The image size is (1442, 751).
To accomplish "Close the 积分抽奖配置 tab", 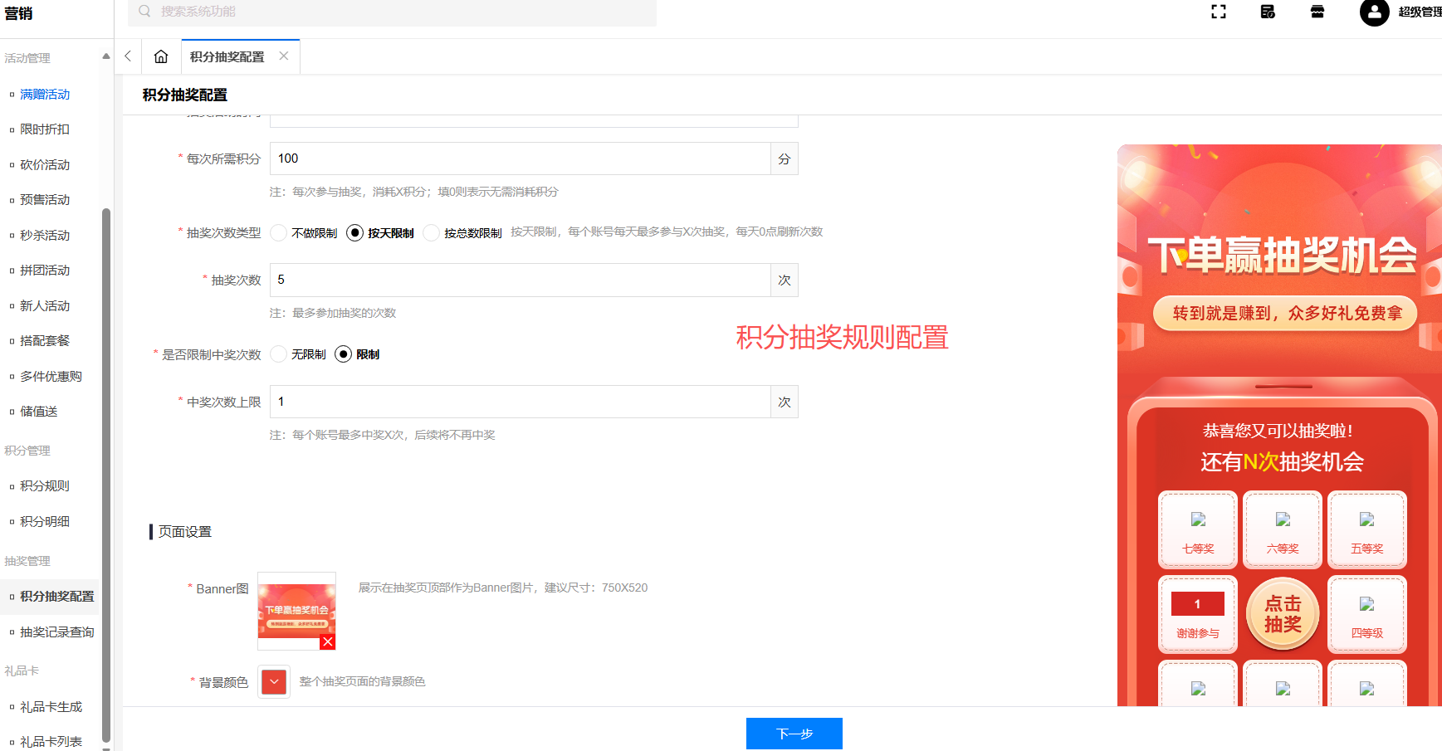I will click(284, 56).
